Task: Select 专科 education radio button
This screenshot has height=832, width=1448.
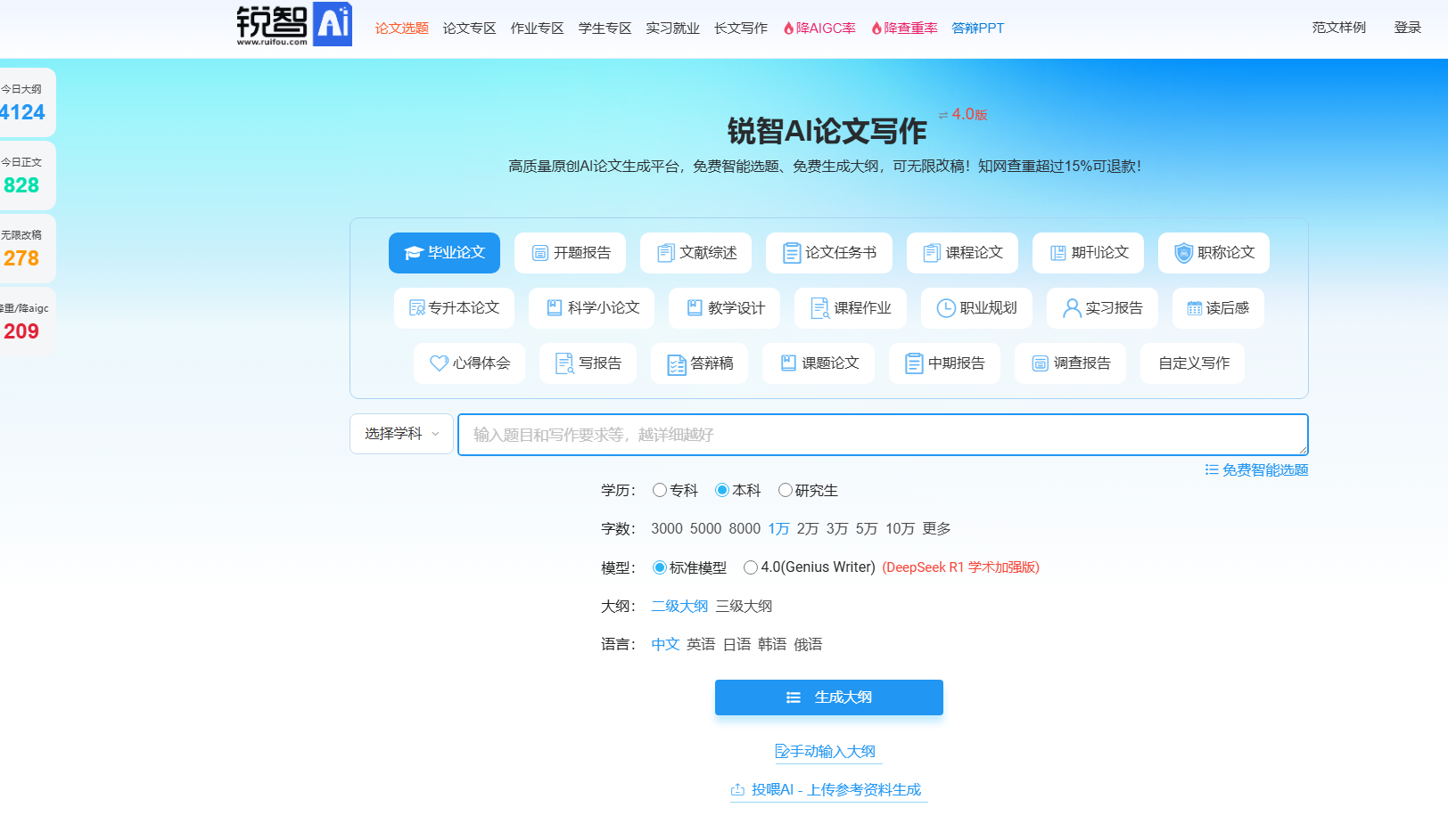Action: [x=660, y=490]
